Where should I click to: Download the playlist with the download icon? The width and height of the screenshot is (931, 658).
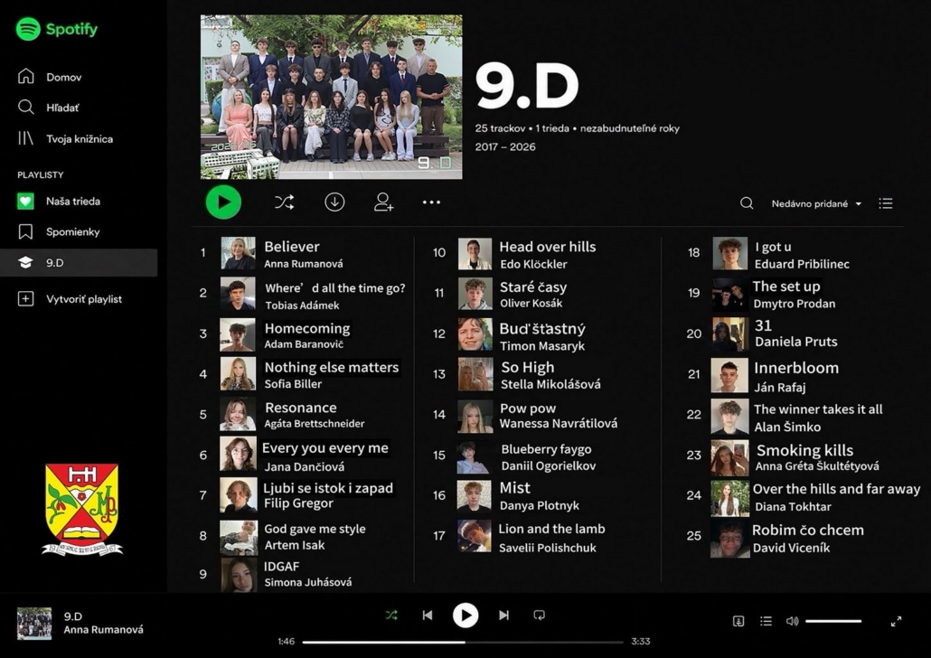tap(334, 202)
